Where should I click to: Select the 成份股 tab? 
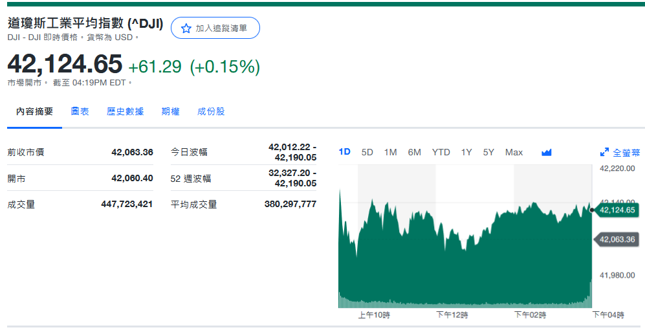coord(211,111)
